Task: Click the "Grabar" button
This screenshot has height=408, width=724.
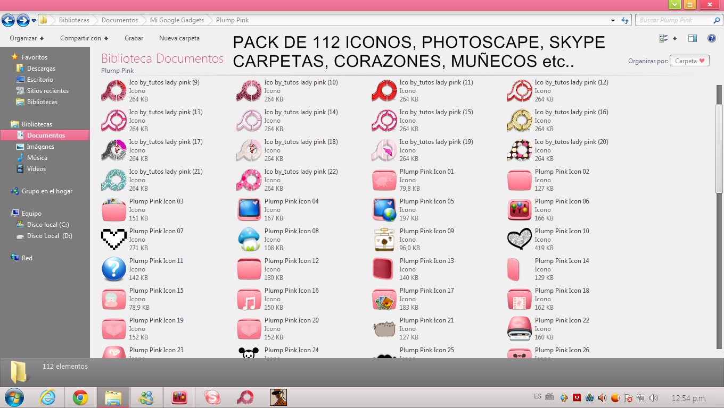Action: (x=134, y=38)
